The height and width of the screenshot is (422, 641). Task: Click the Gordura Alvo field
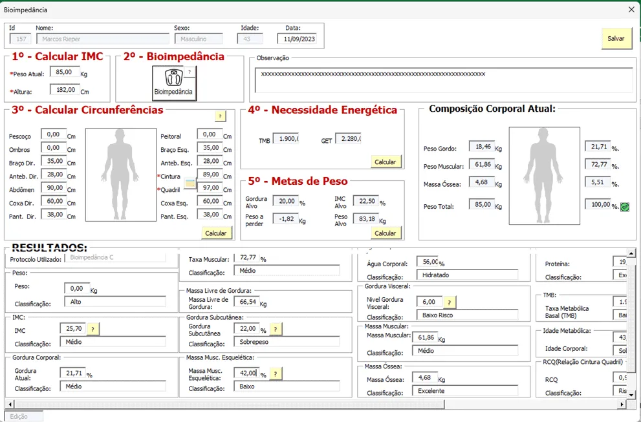tap(286, 201)
